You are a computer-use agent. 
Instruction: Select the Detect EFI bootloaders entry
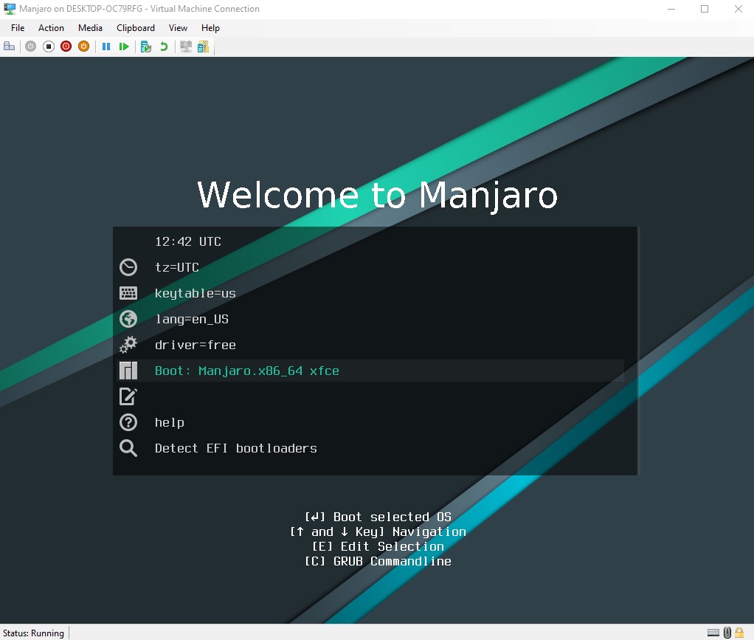[235, 448]
